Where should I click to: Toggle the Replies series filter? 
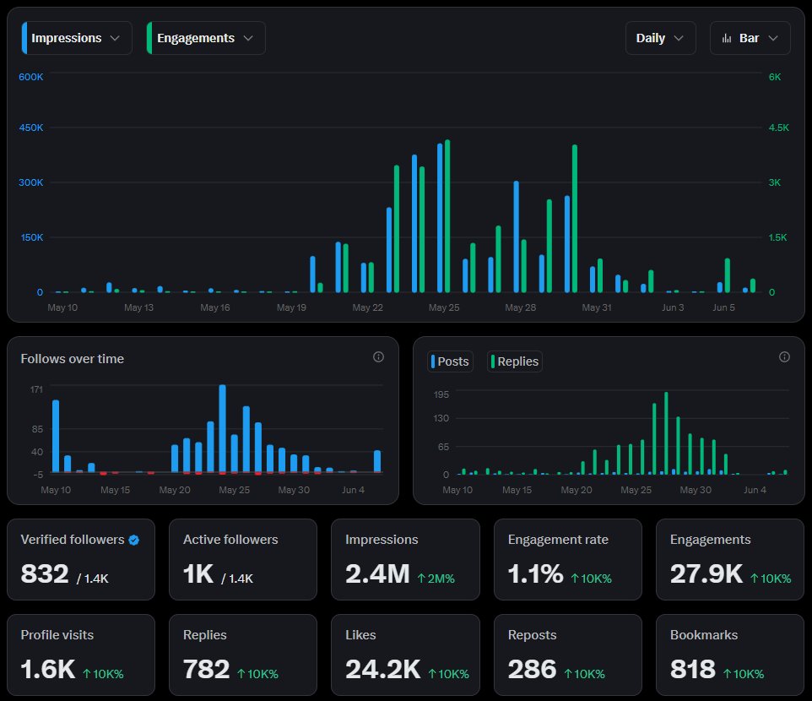click(x=515, y=361)
